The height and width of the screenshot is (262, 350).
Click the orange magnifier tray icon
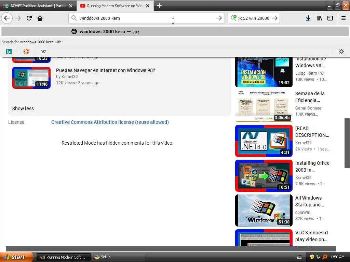click(325, 257)
